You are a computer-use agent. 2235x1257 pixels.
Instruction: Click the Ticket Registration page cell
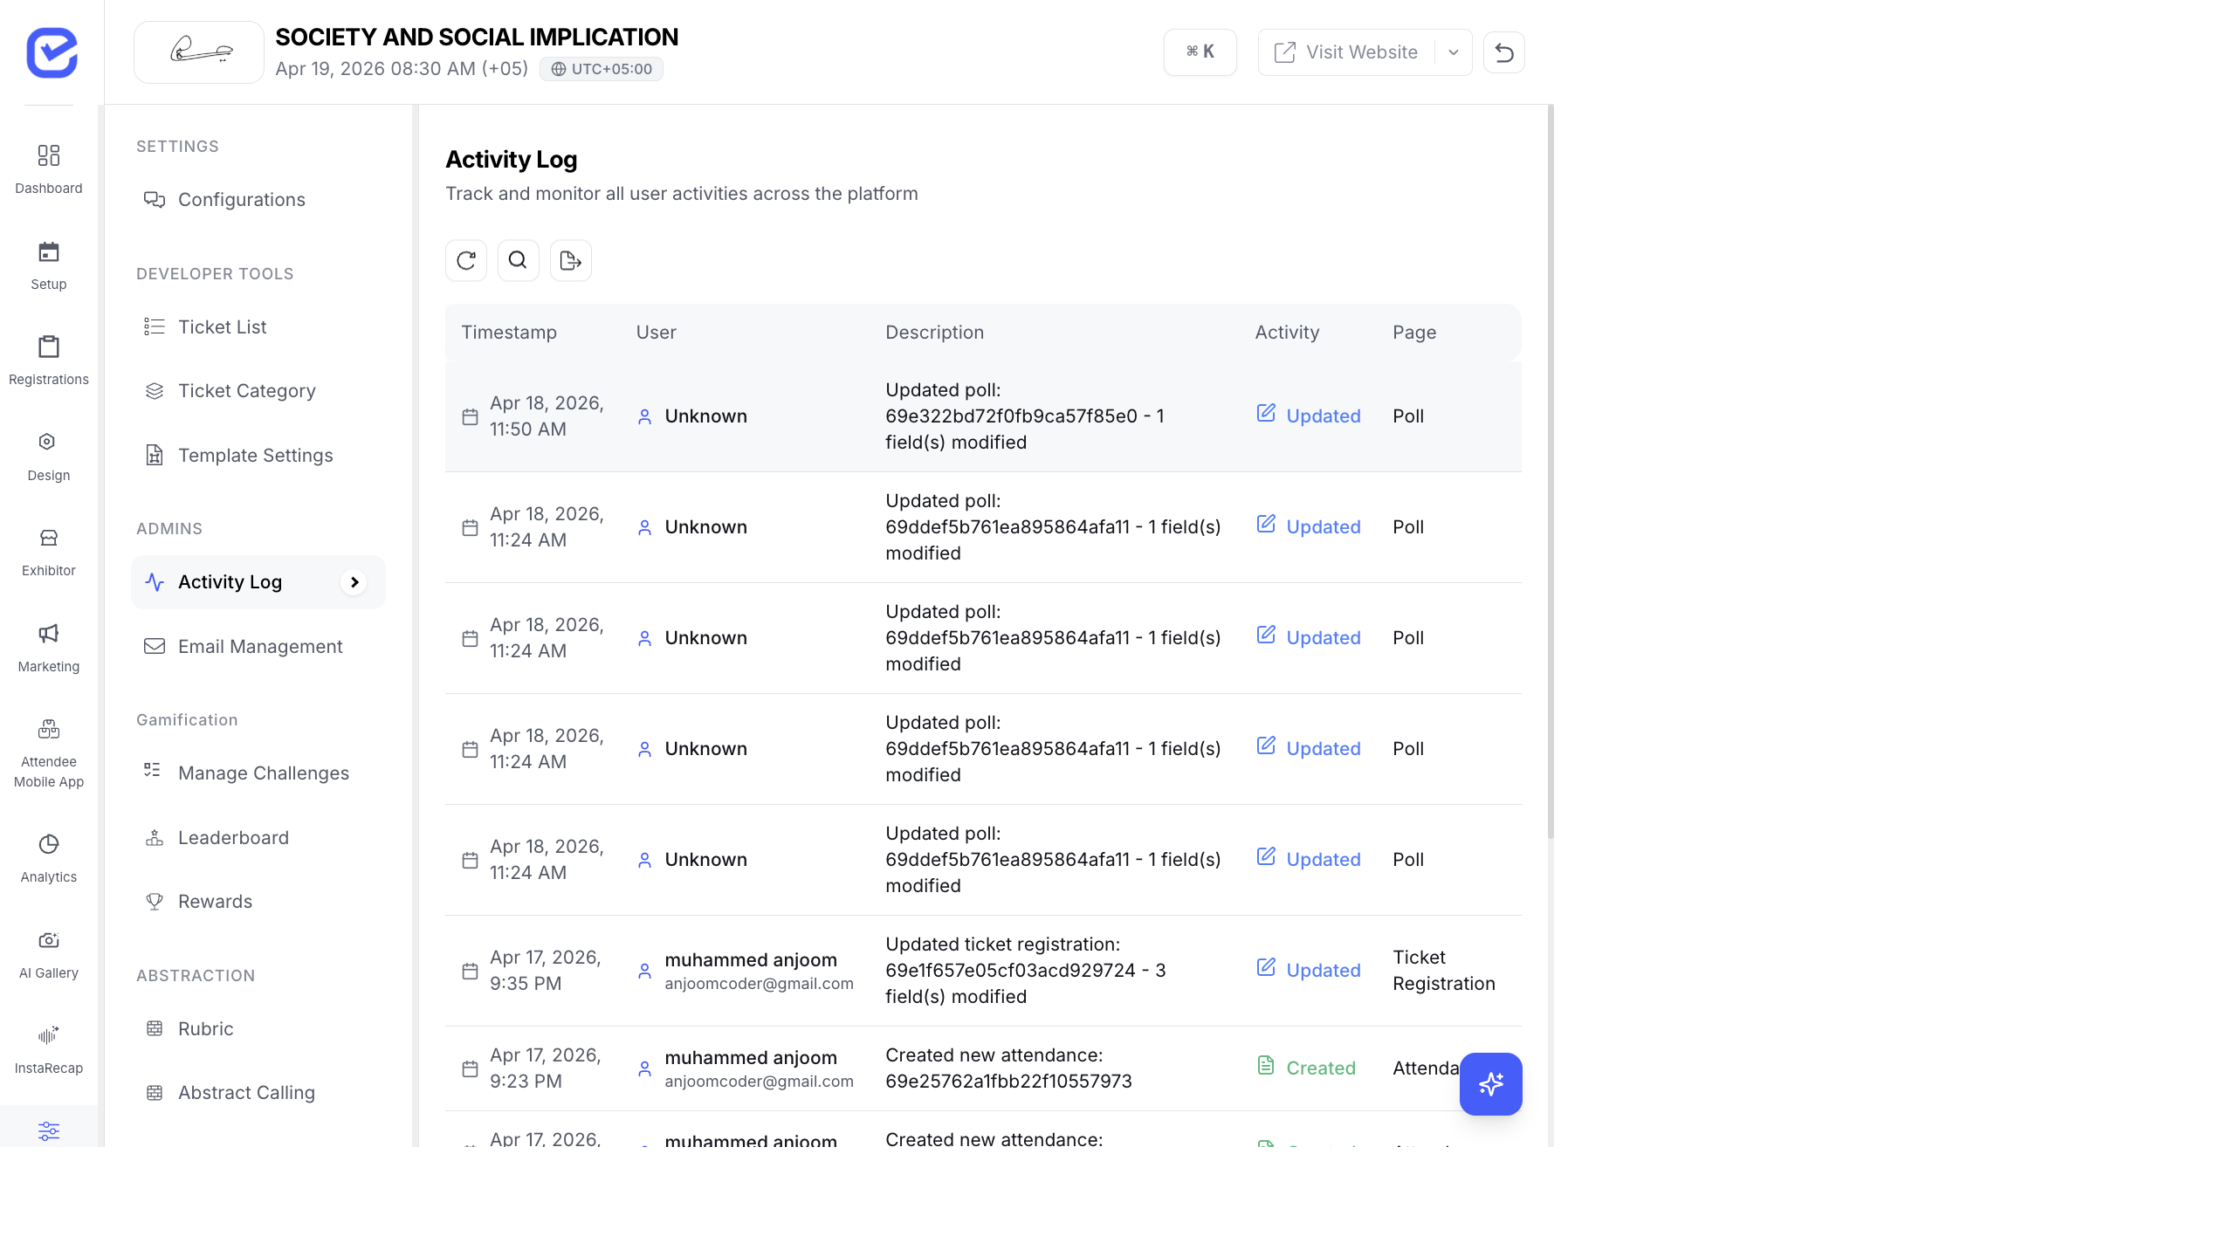(x=1444, y=971)
